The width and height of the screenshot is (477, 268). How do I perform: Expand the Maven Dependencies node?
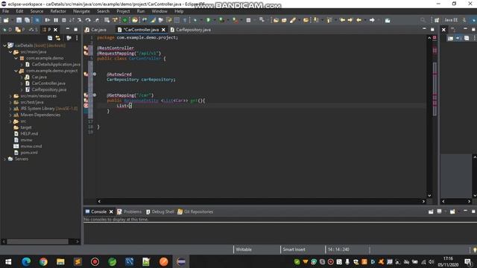click(x=10, y=115)
